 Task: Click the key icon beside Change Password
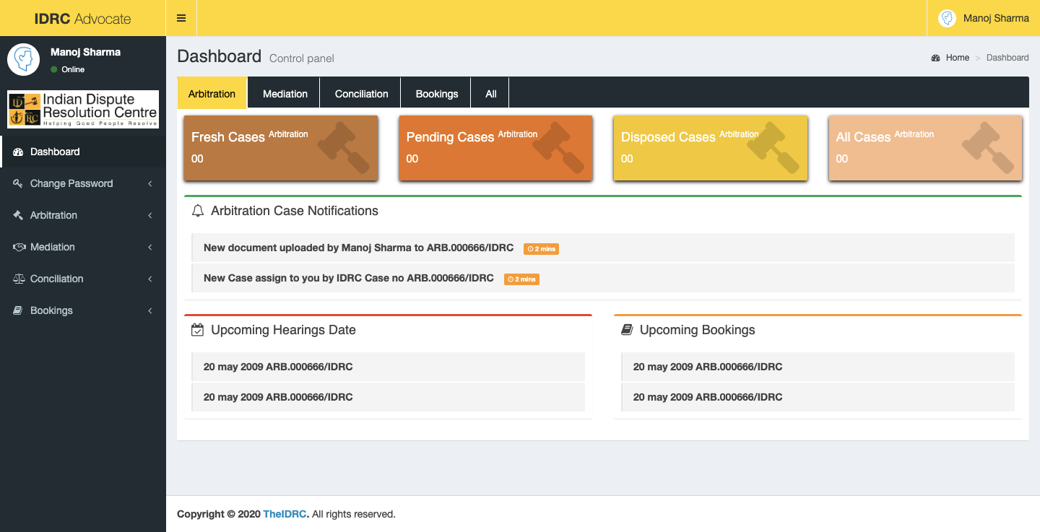point(19,184)
